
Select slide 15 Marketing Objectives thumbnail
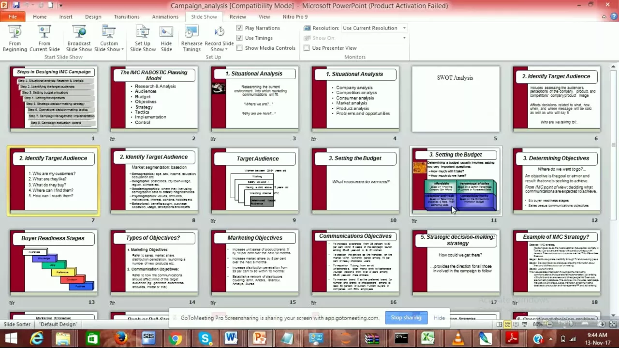(254, 262)
